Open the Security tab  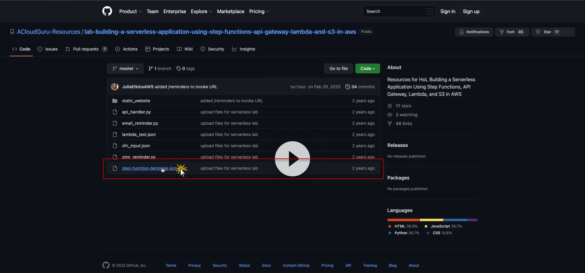pyautogui.click(x=212, y=49)
